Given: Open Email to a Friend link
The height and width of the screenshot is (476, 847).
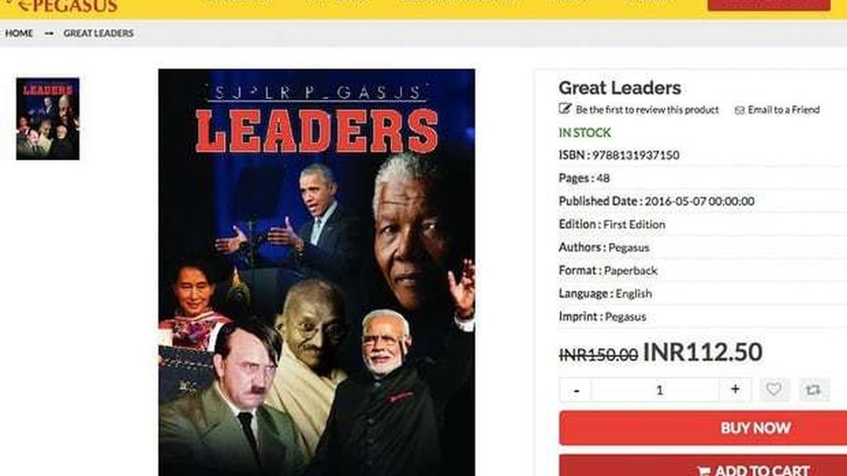Looking at the screenshot, I should click(x=784, y=110).
